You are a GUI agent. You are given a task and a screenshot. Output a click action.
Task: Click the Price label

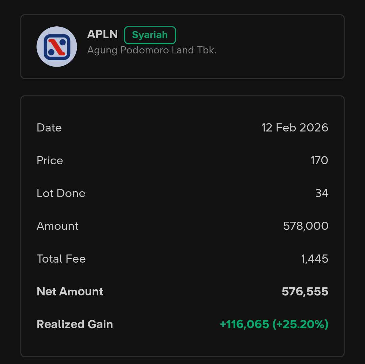(50, 161)
